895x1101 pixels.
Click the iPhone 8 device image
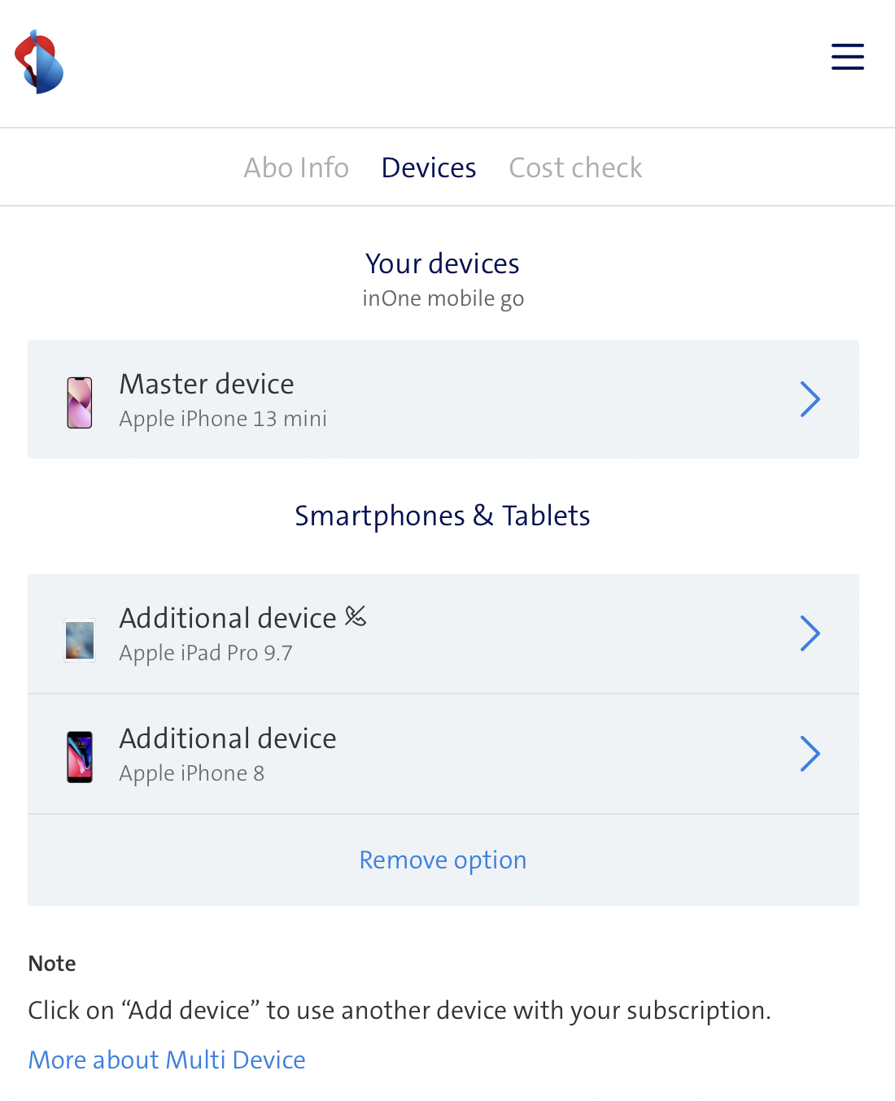(x=80, y=757)
